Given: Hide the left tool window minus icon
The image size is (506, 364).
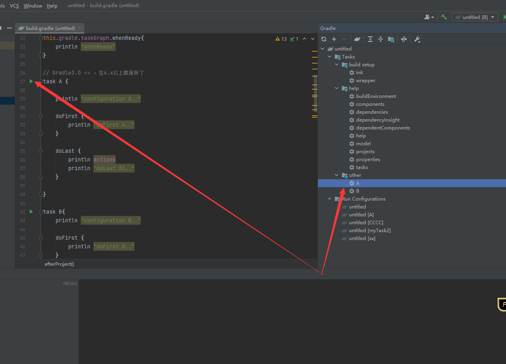Looking at the screenshot, I should (9, 28).
